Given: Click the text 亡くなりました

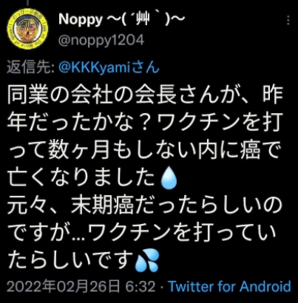Looking at the screenshot, I should 83,177.
